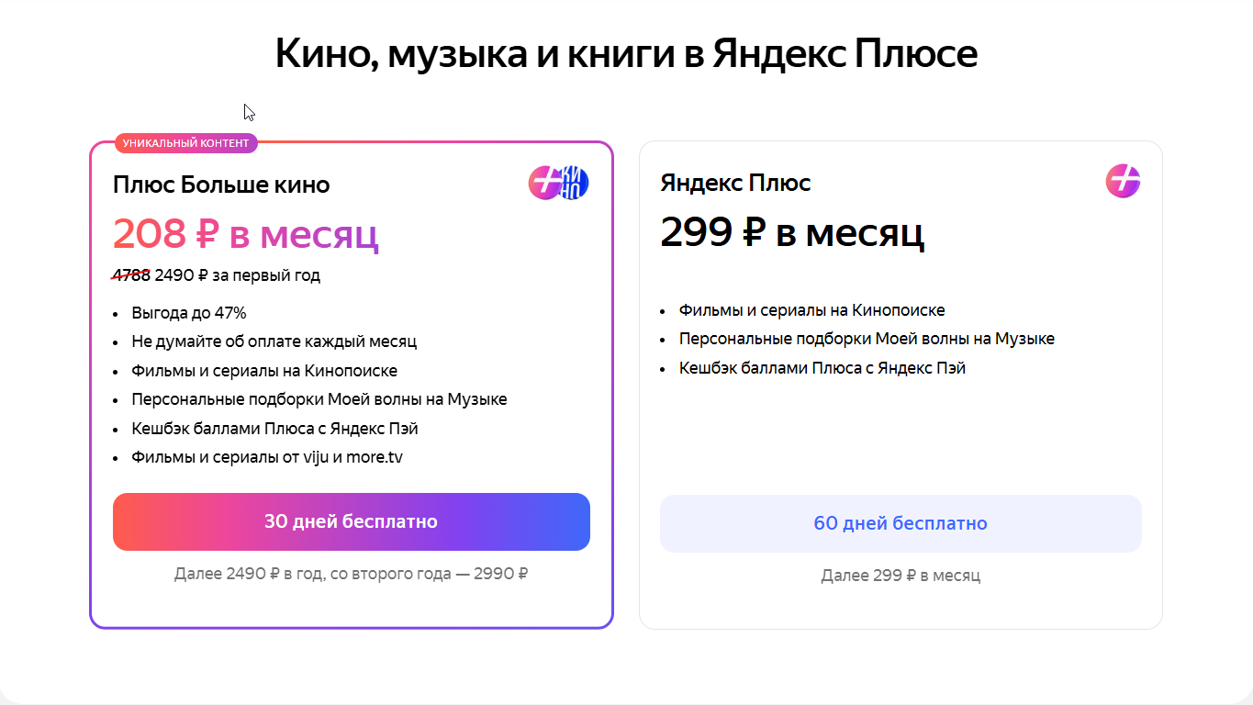This screenshot has height=705, width=1253.
Task: Click the '299 ₽ в месяц' price
Action: (x=791, y=232)
